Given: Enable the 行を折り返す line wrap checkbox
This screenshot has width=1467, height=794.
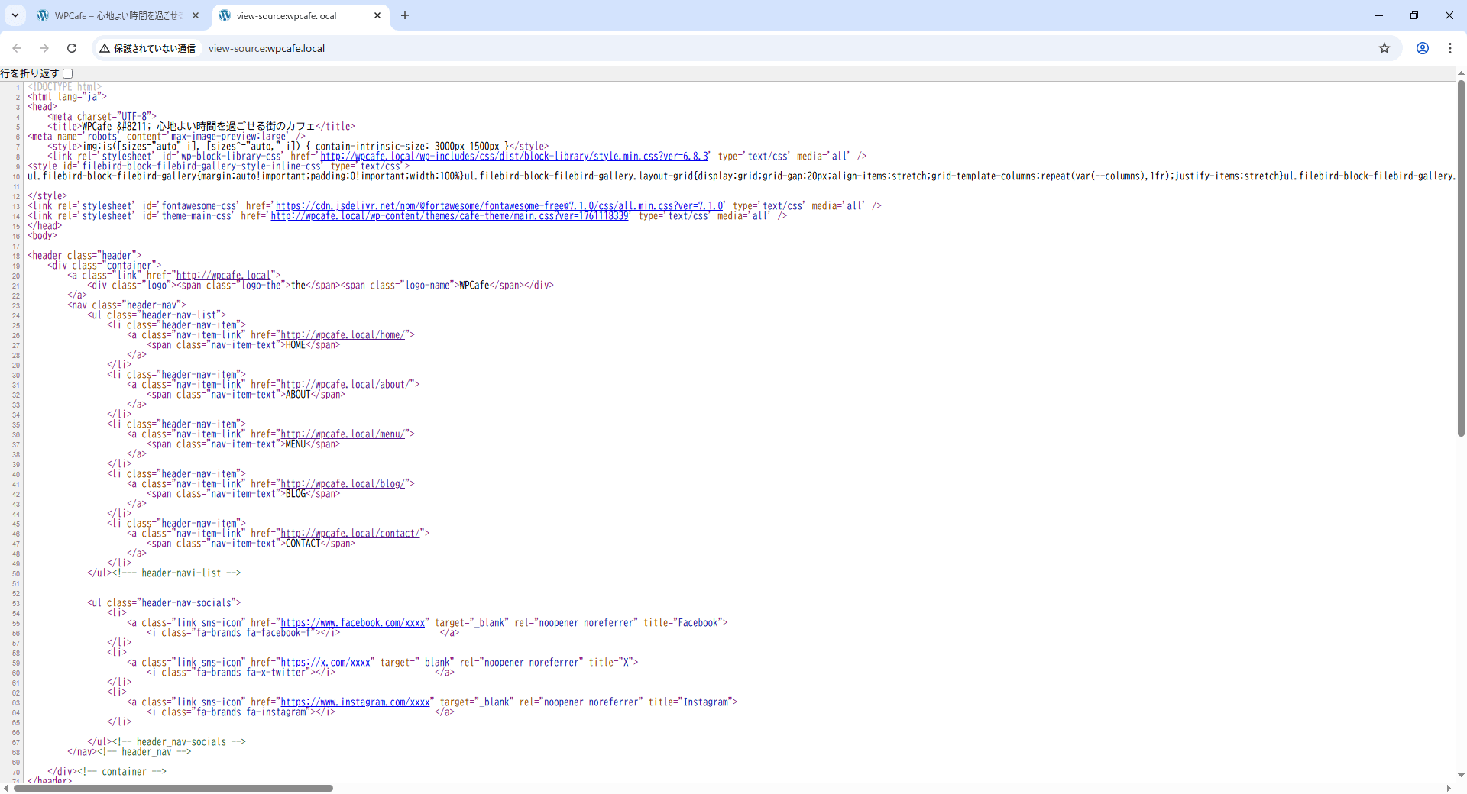Looking at the screenshot, I should point(68,73).
